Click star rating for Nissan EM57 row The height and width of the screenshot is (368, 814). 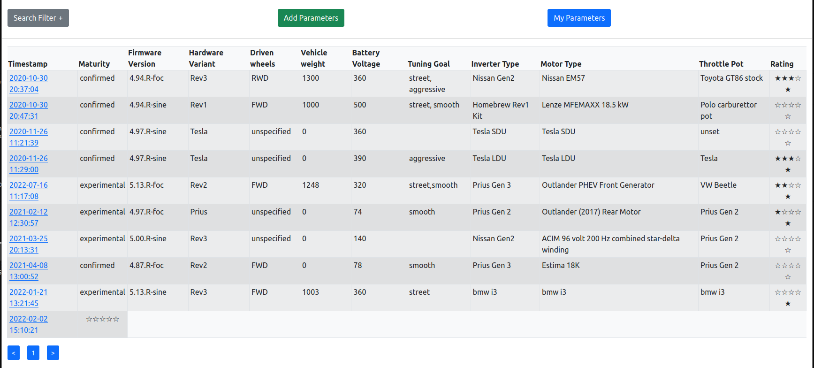788,84
